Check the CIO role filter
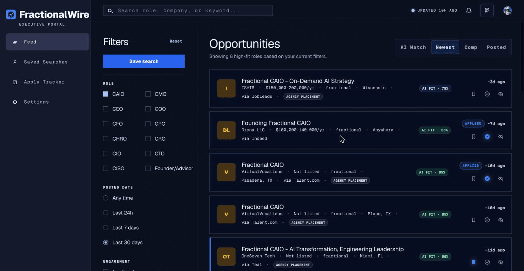Image resolution: width=524 pixels, height=271 pixels. click(x=106, y=153)
